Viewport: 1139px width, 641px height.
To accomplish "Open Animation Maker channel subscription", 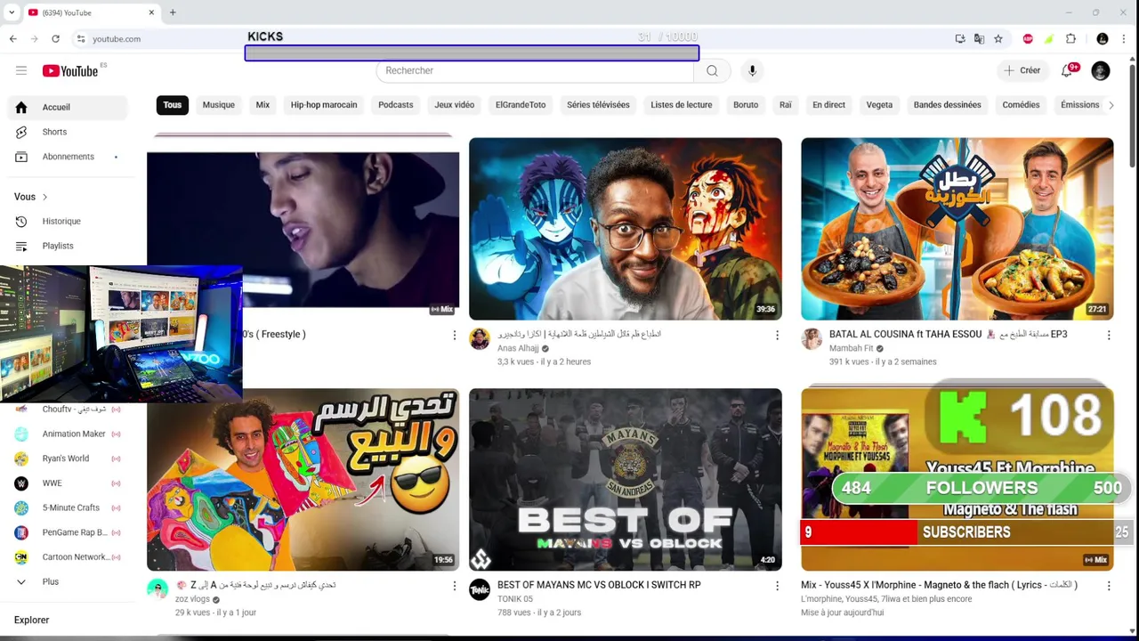I will click(x=69, y=434).
